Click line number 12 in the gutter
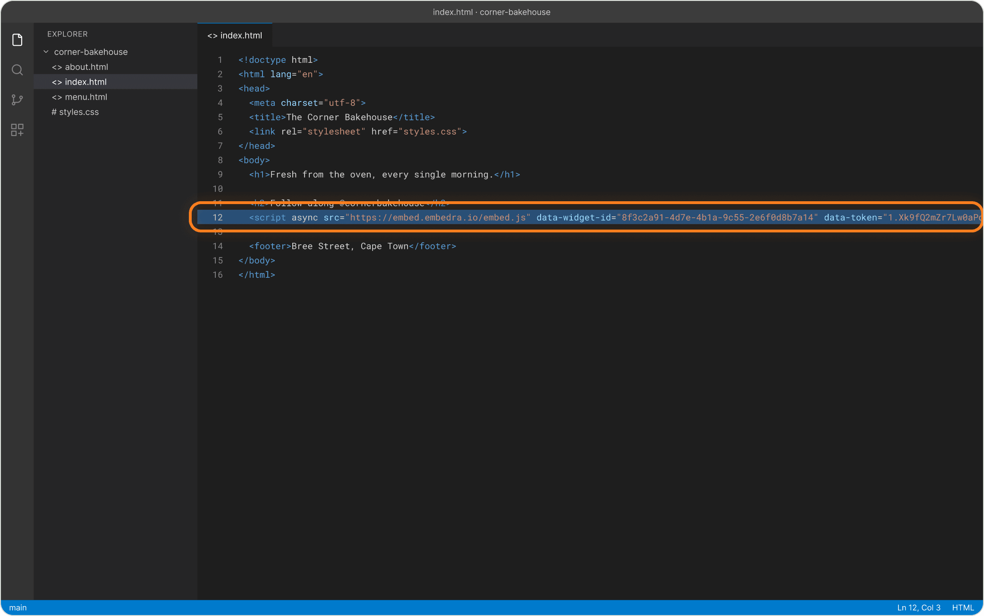The width and height of the screenshot is (984, 616). pyautogui.click(x=218, y=217)
